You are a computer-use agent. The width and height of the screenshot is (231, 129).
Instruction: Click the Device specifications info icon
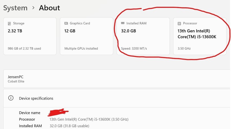[11, 98]
